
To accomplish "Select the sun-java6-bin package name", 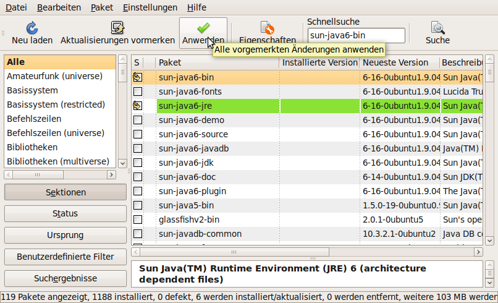I will click(186, 77).
